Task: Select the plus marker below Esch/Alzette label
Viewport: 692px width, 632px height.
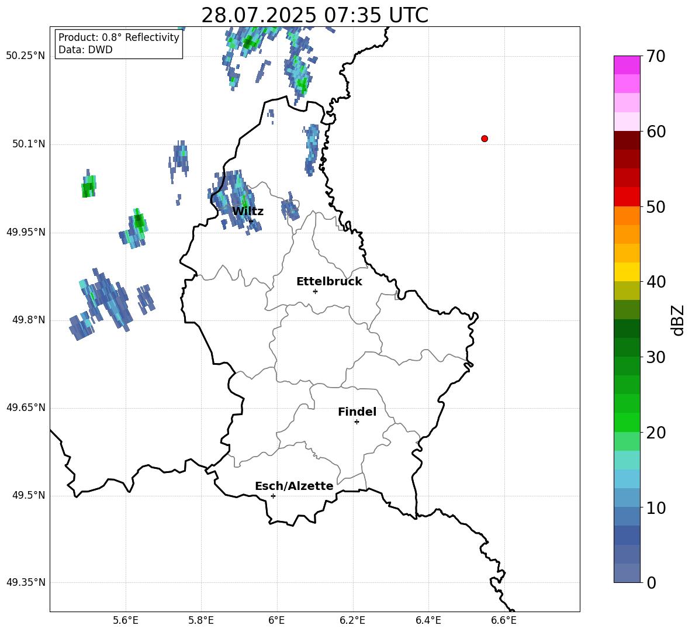Action: (273, 496)
